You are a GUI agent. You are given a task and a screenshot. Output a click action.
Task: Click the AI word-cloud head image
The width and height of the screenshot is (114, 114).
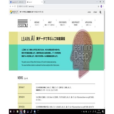tap(81, 54)
